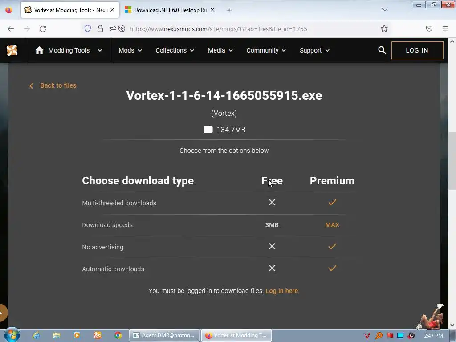Screen dimensions: 456x342
Task: Select the Premium download type heading
Action: [332, 181]
